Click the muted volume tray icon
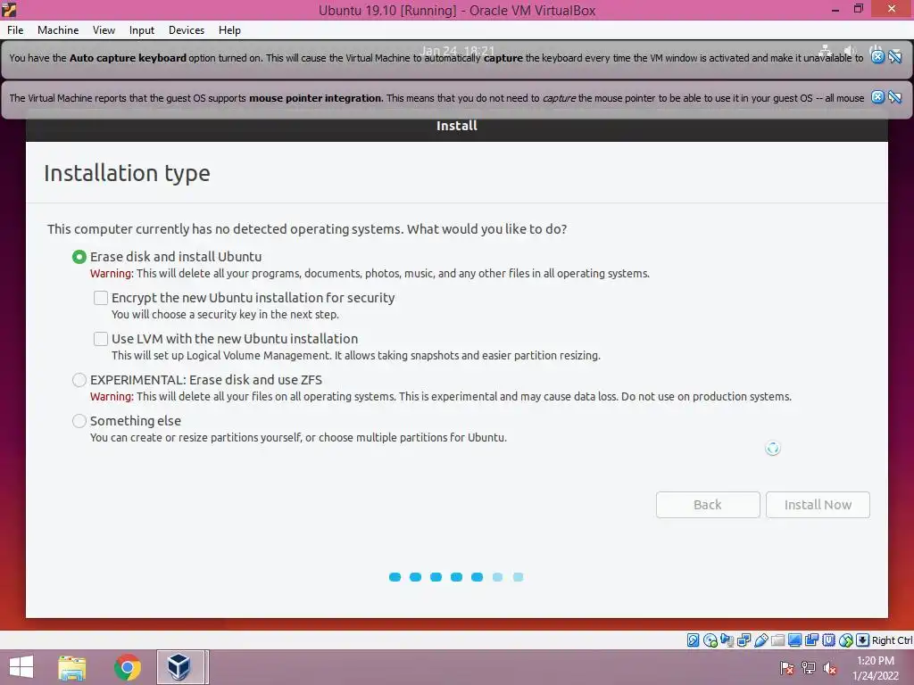This screenshot has height=685, width=914. pyautogui.click(x=830, y=668)
